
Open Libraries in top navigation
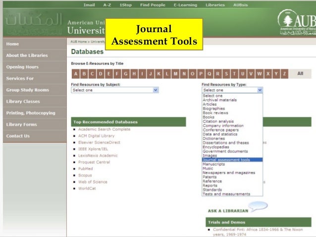[x=215, y=5]
